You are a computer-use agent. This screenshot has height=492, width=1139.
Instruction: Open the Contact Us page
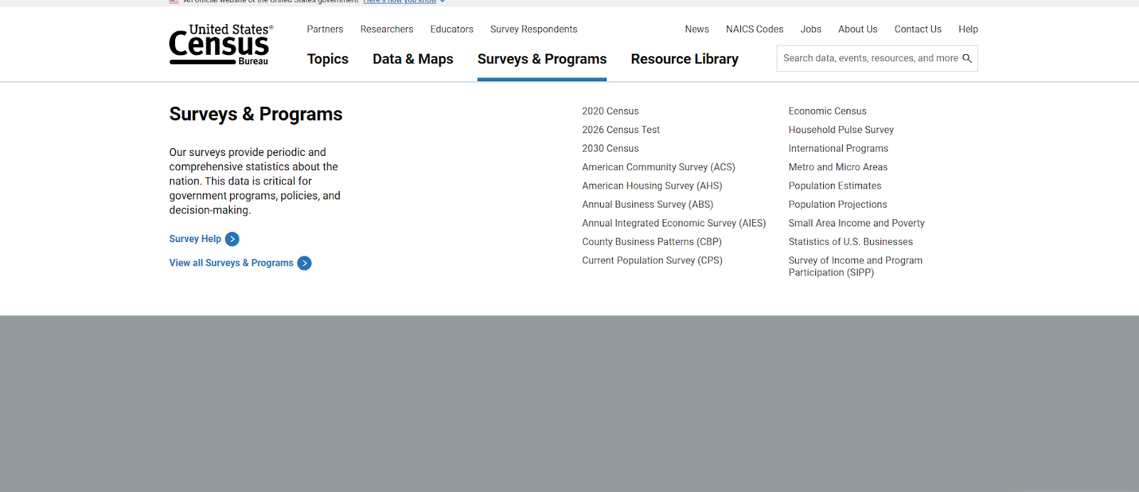(918, 29)
